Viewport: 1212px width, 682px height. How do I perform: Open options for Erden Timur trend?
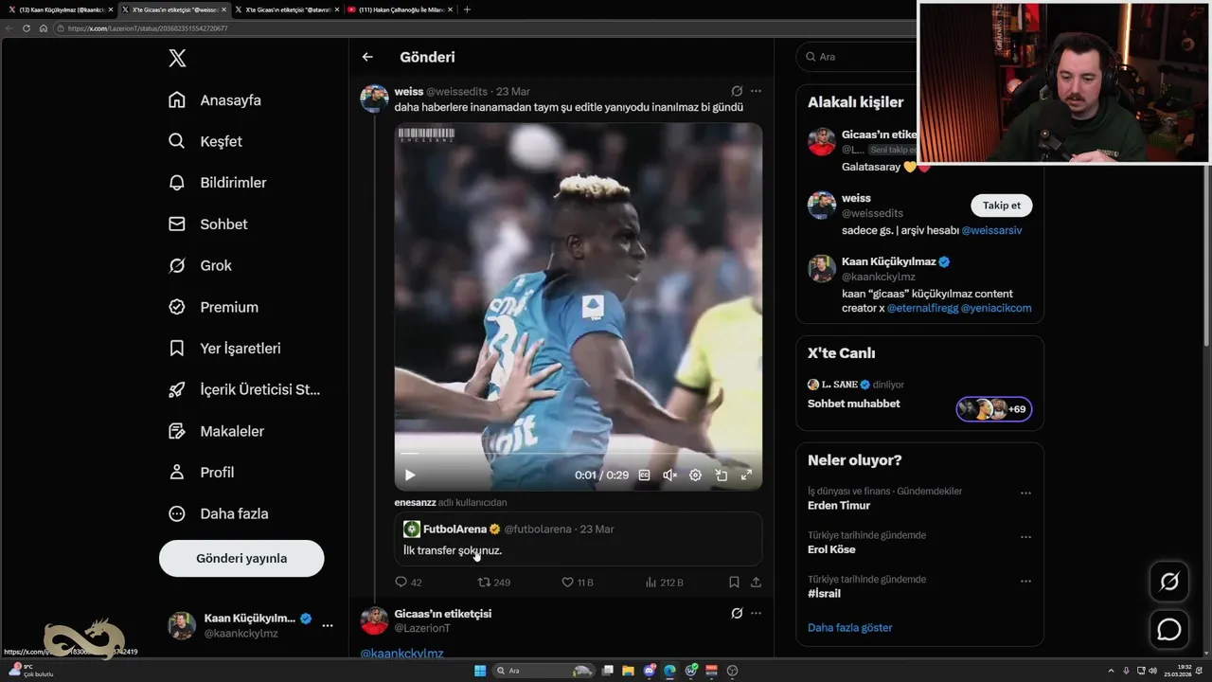(x=1025, y=493)
